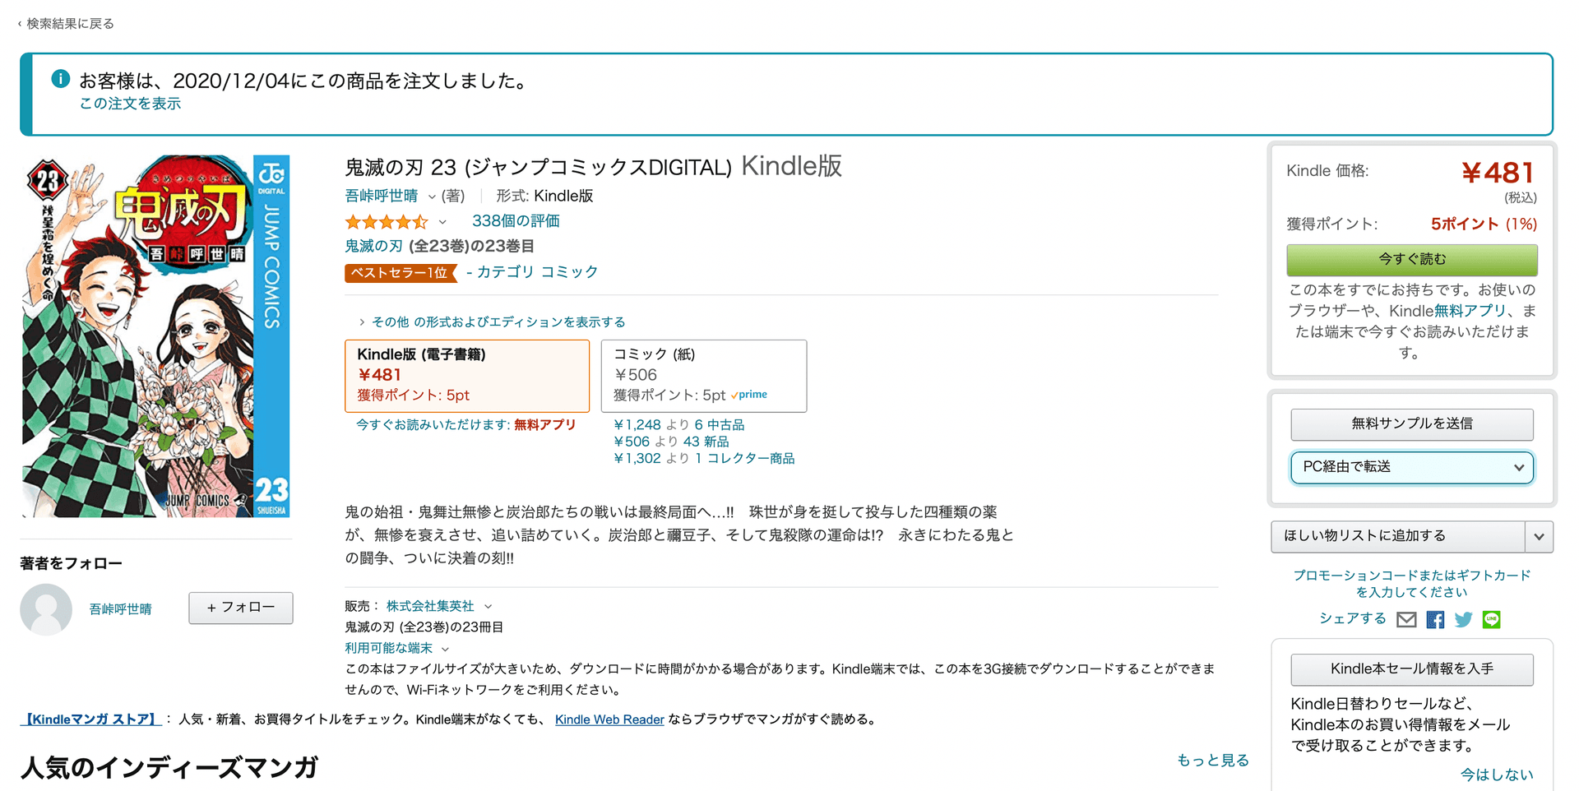Expand the author name dropdown chevron
The height and width of the screenshot is (791, 1579).
[432, 197]
